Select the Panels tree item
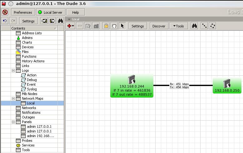243x153 pixels. point(27,122)
